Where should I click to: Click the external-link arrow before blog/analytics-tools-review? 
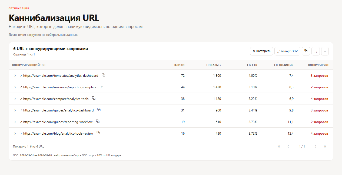(21, 134)
